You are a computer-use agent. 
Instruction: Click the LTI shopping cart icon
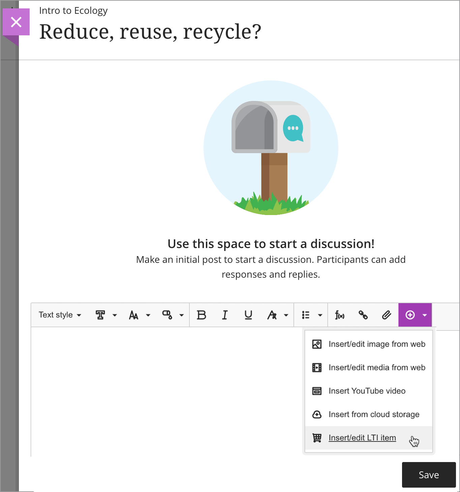point(317,438)
